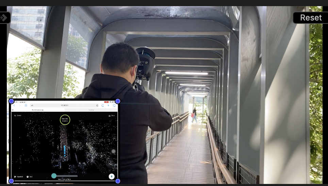This screenshot has width=328, height=186.
Task: Click the Near Clipping Plane slider handle
Action: (54, 176)
